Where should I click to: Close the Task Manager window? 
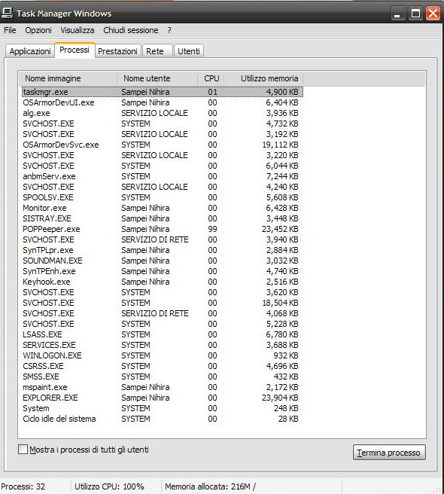(x=433, y=14)
